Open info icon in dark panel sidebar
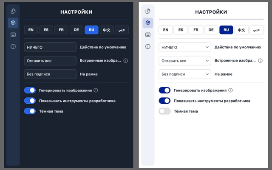 13,46
